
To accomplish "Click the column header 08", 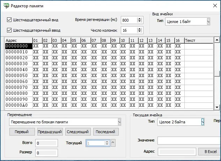I will 106,40.
